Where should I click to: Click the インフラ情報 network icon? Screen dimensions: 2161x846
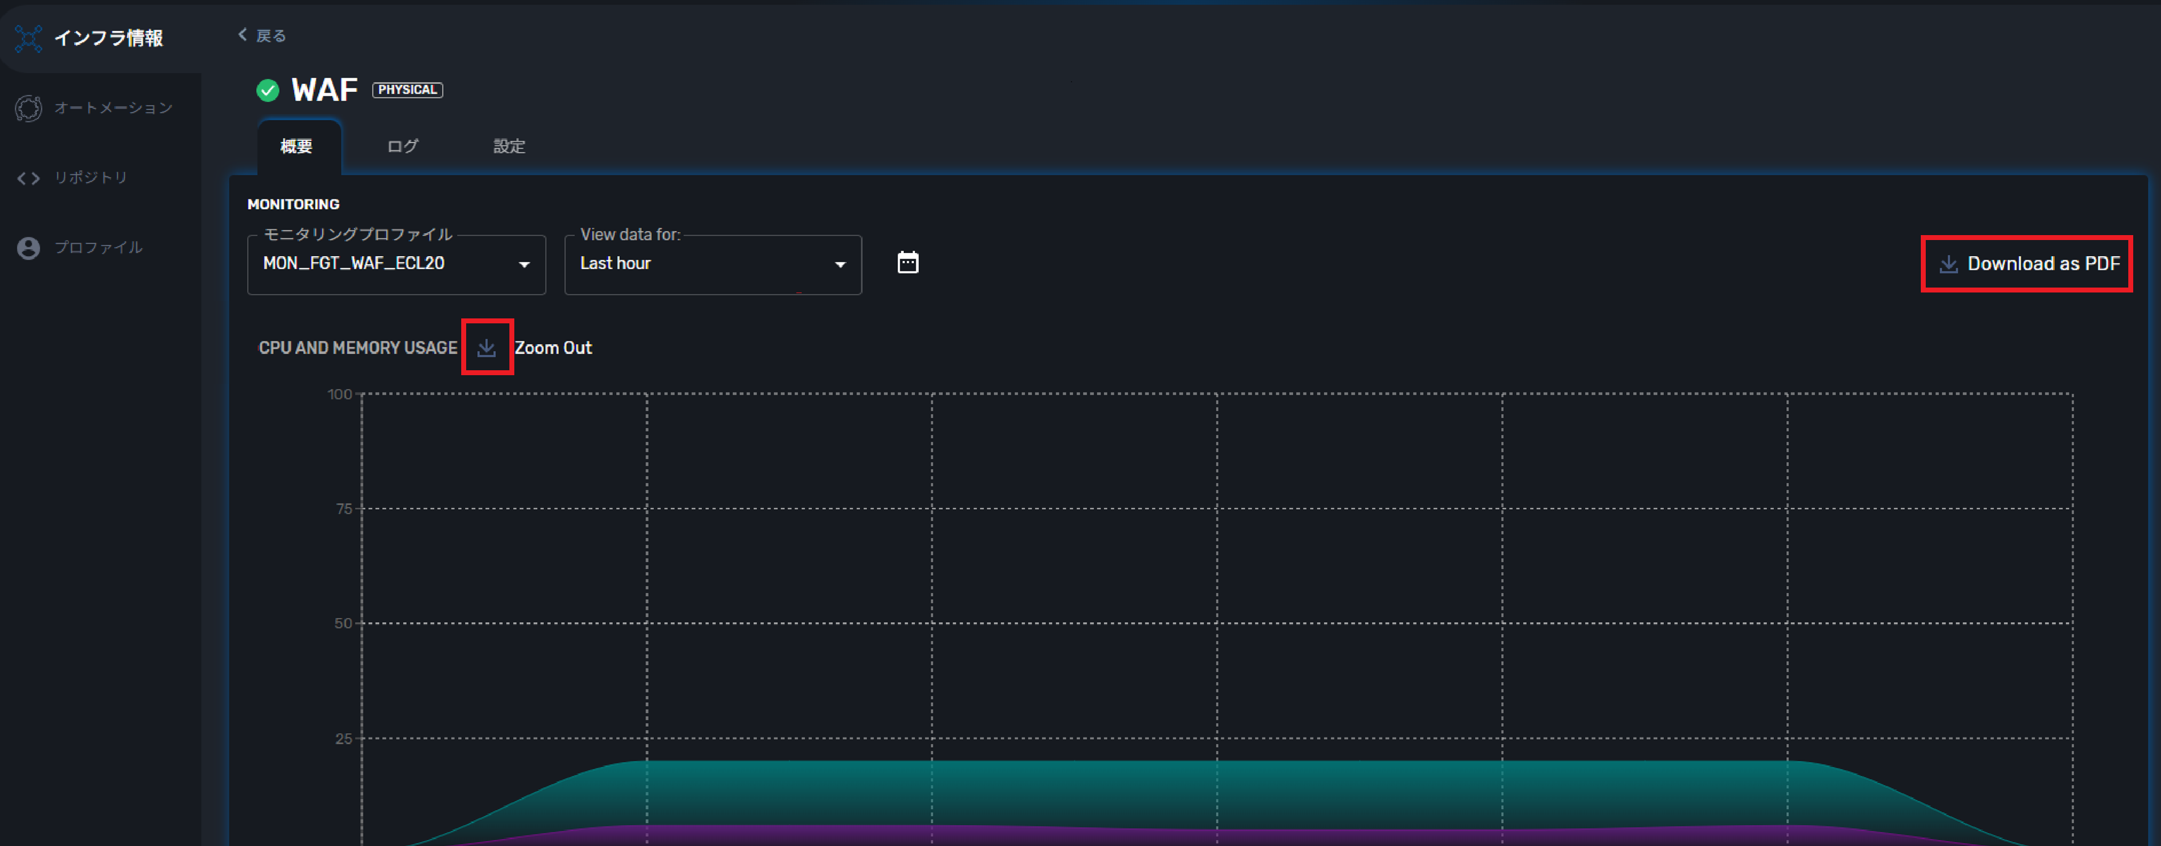28,39
